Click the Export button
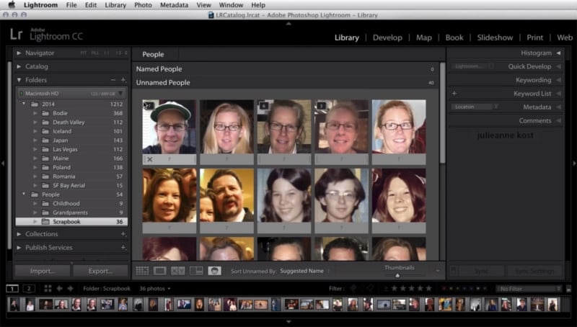The image size is (577, 327). (x=100, y=271)
